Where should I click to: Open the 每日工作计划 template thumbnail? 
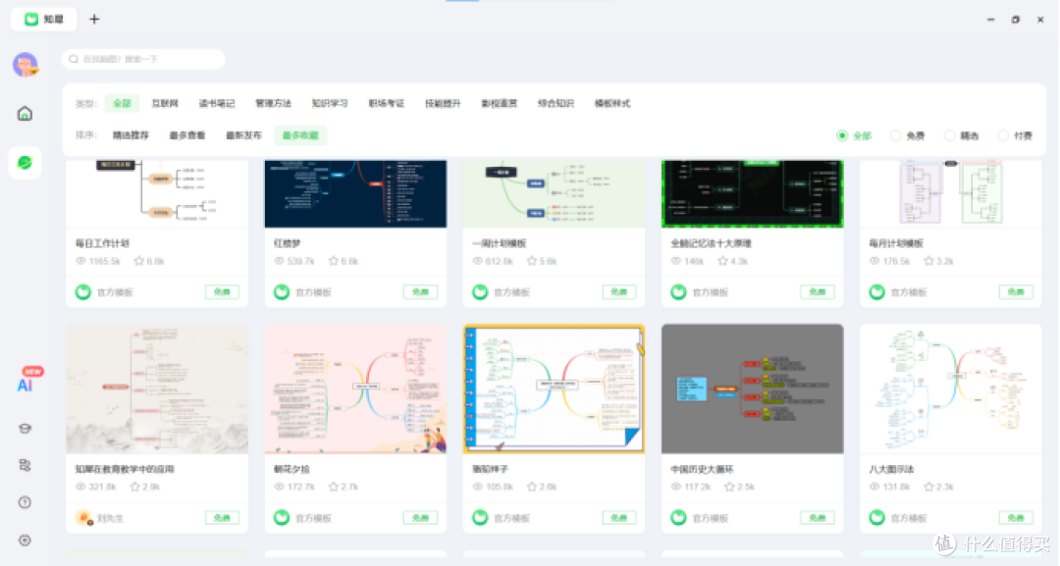pos(157,194)
